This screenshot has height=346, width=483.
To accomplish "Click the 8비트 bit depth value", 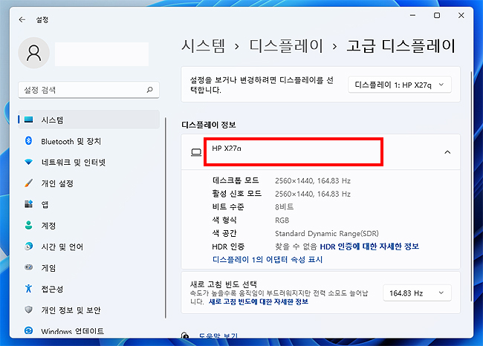I will (285, 207).
